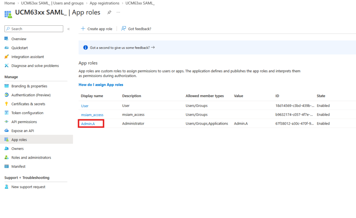This screenshot has width=356, height=218.
Task: Click the Branding & properties icon
Action: point(6,86)
